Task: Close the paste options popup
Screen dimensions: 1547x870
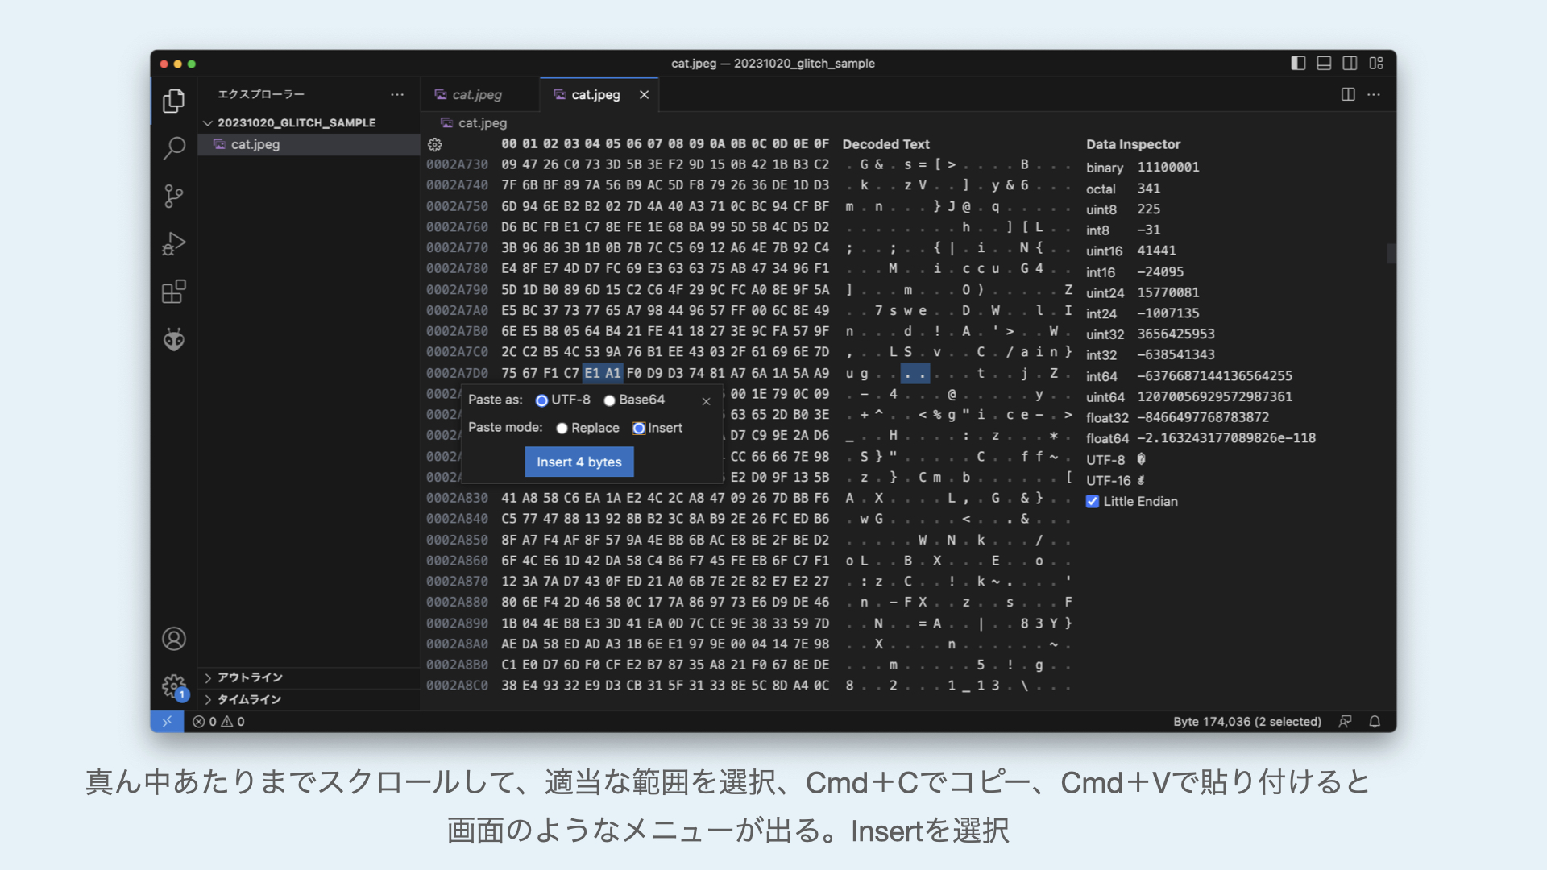Action: pyautogui.click(x=707, y=401)
